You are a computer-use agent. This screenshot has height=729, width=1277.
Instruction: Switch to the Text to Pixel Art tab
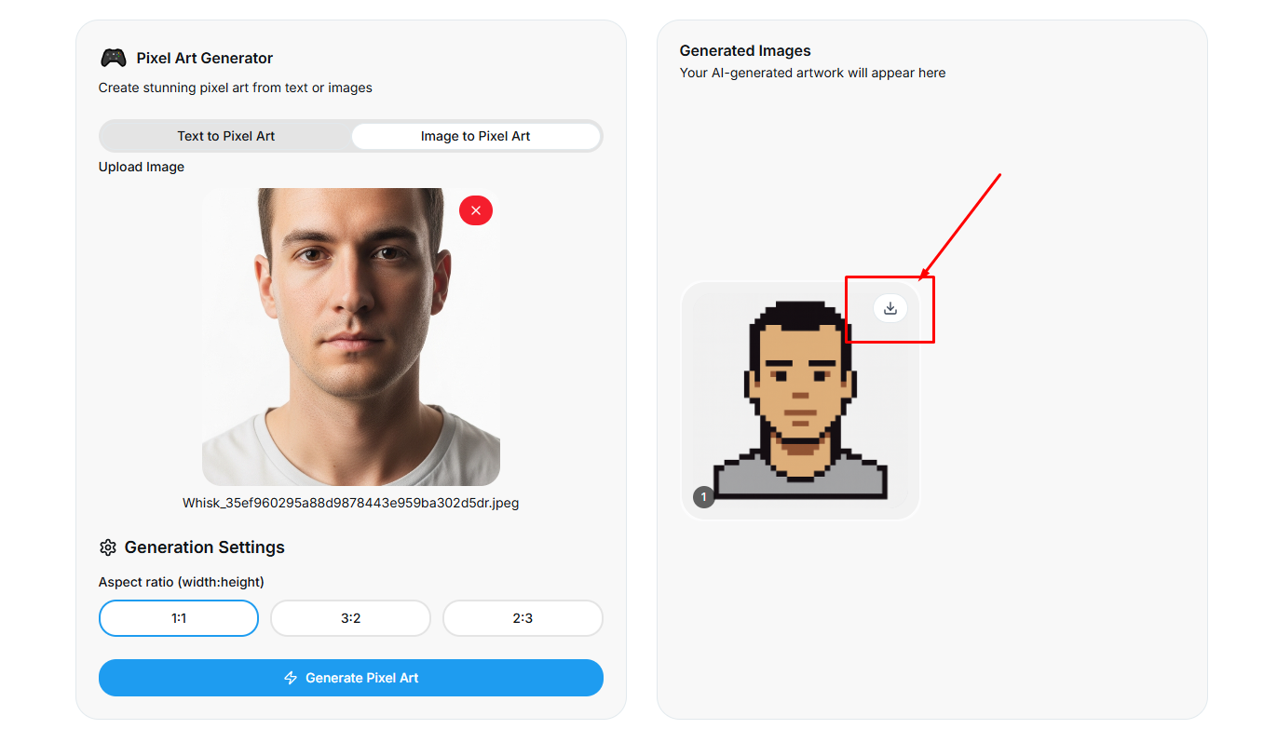pyautogui.click(x=226, y=136)
